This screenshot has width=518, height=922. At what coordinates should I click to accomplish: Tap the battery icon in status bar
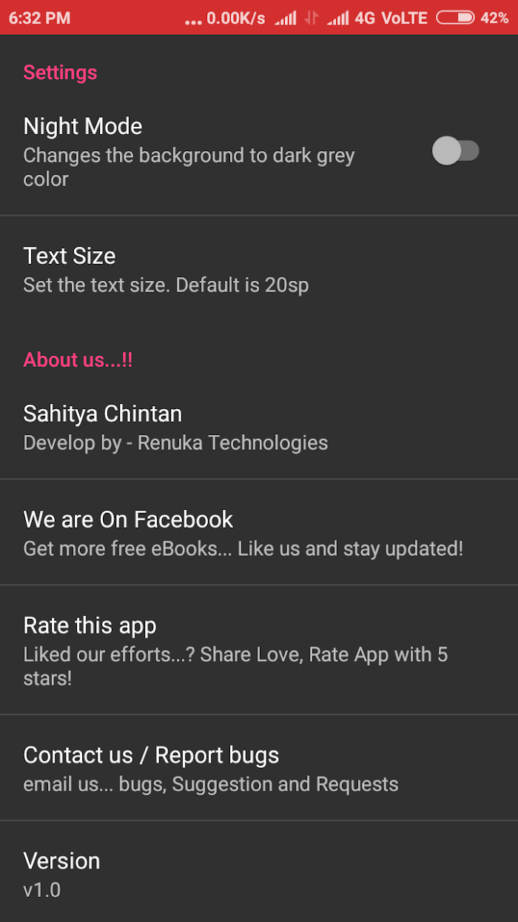(455, 18)
